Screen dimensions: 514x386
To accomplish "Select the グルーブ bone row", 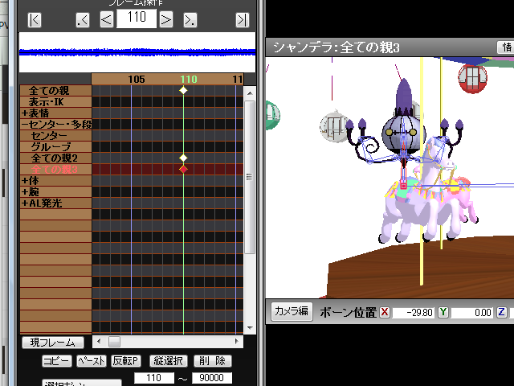I will click(x=55, y=146).
